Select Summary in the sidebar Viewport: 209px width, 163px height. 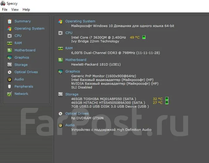click(23, 21)
